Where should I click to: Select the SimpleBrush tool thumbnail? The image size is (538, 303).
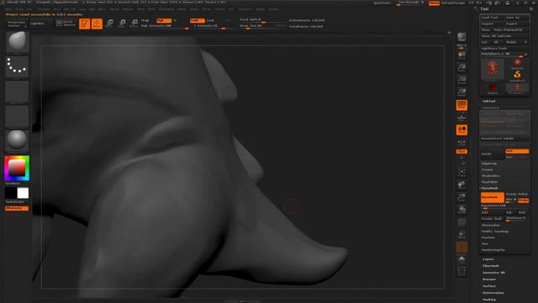click(x=517, y=76)
